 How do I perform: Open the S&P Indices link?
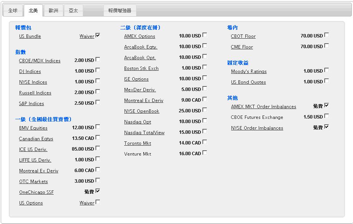[31, 104]
